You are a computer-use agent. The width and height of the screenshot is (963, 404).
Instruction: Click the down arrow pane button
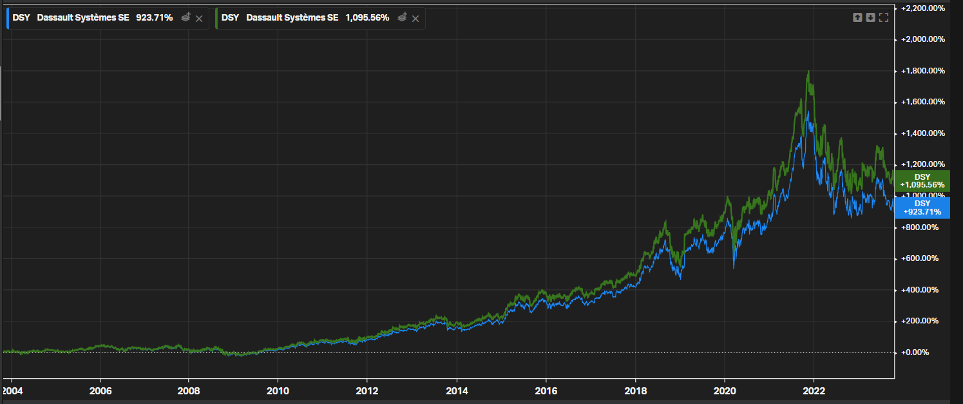[x=870, y=17]
